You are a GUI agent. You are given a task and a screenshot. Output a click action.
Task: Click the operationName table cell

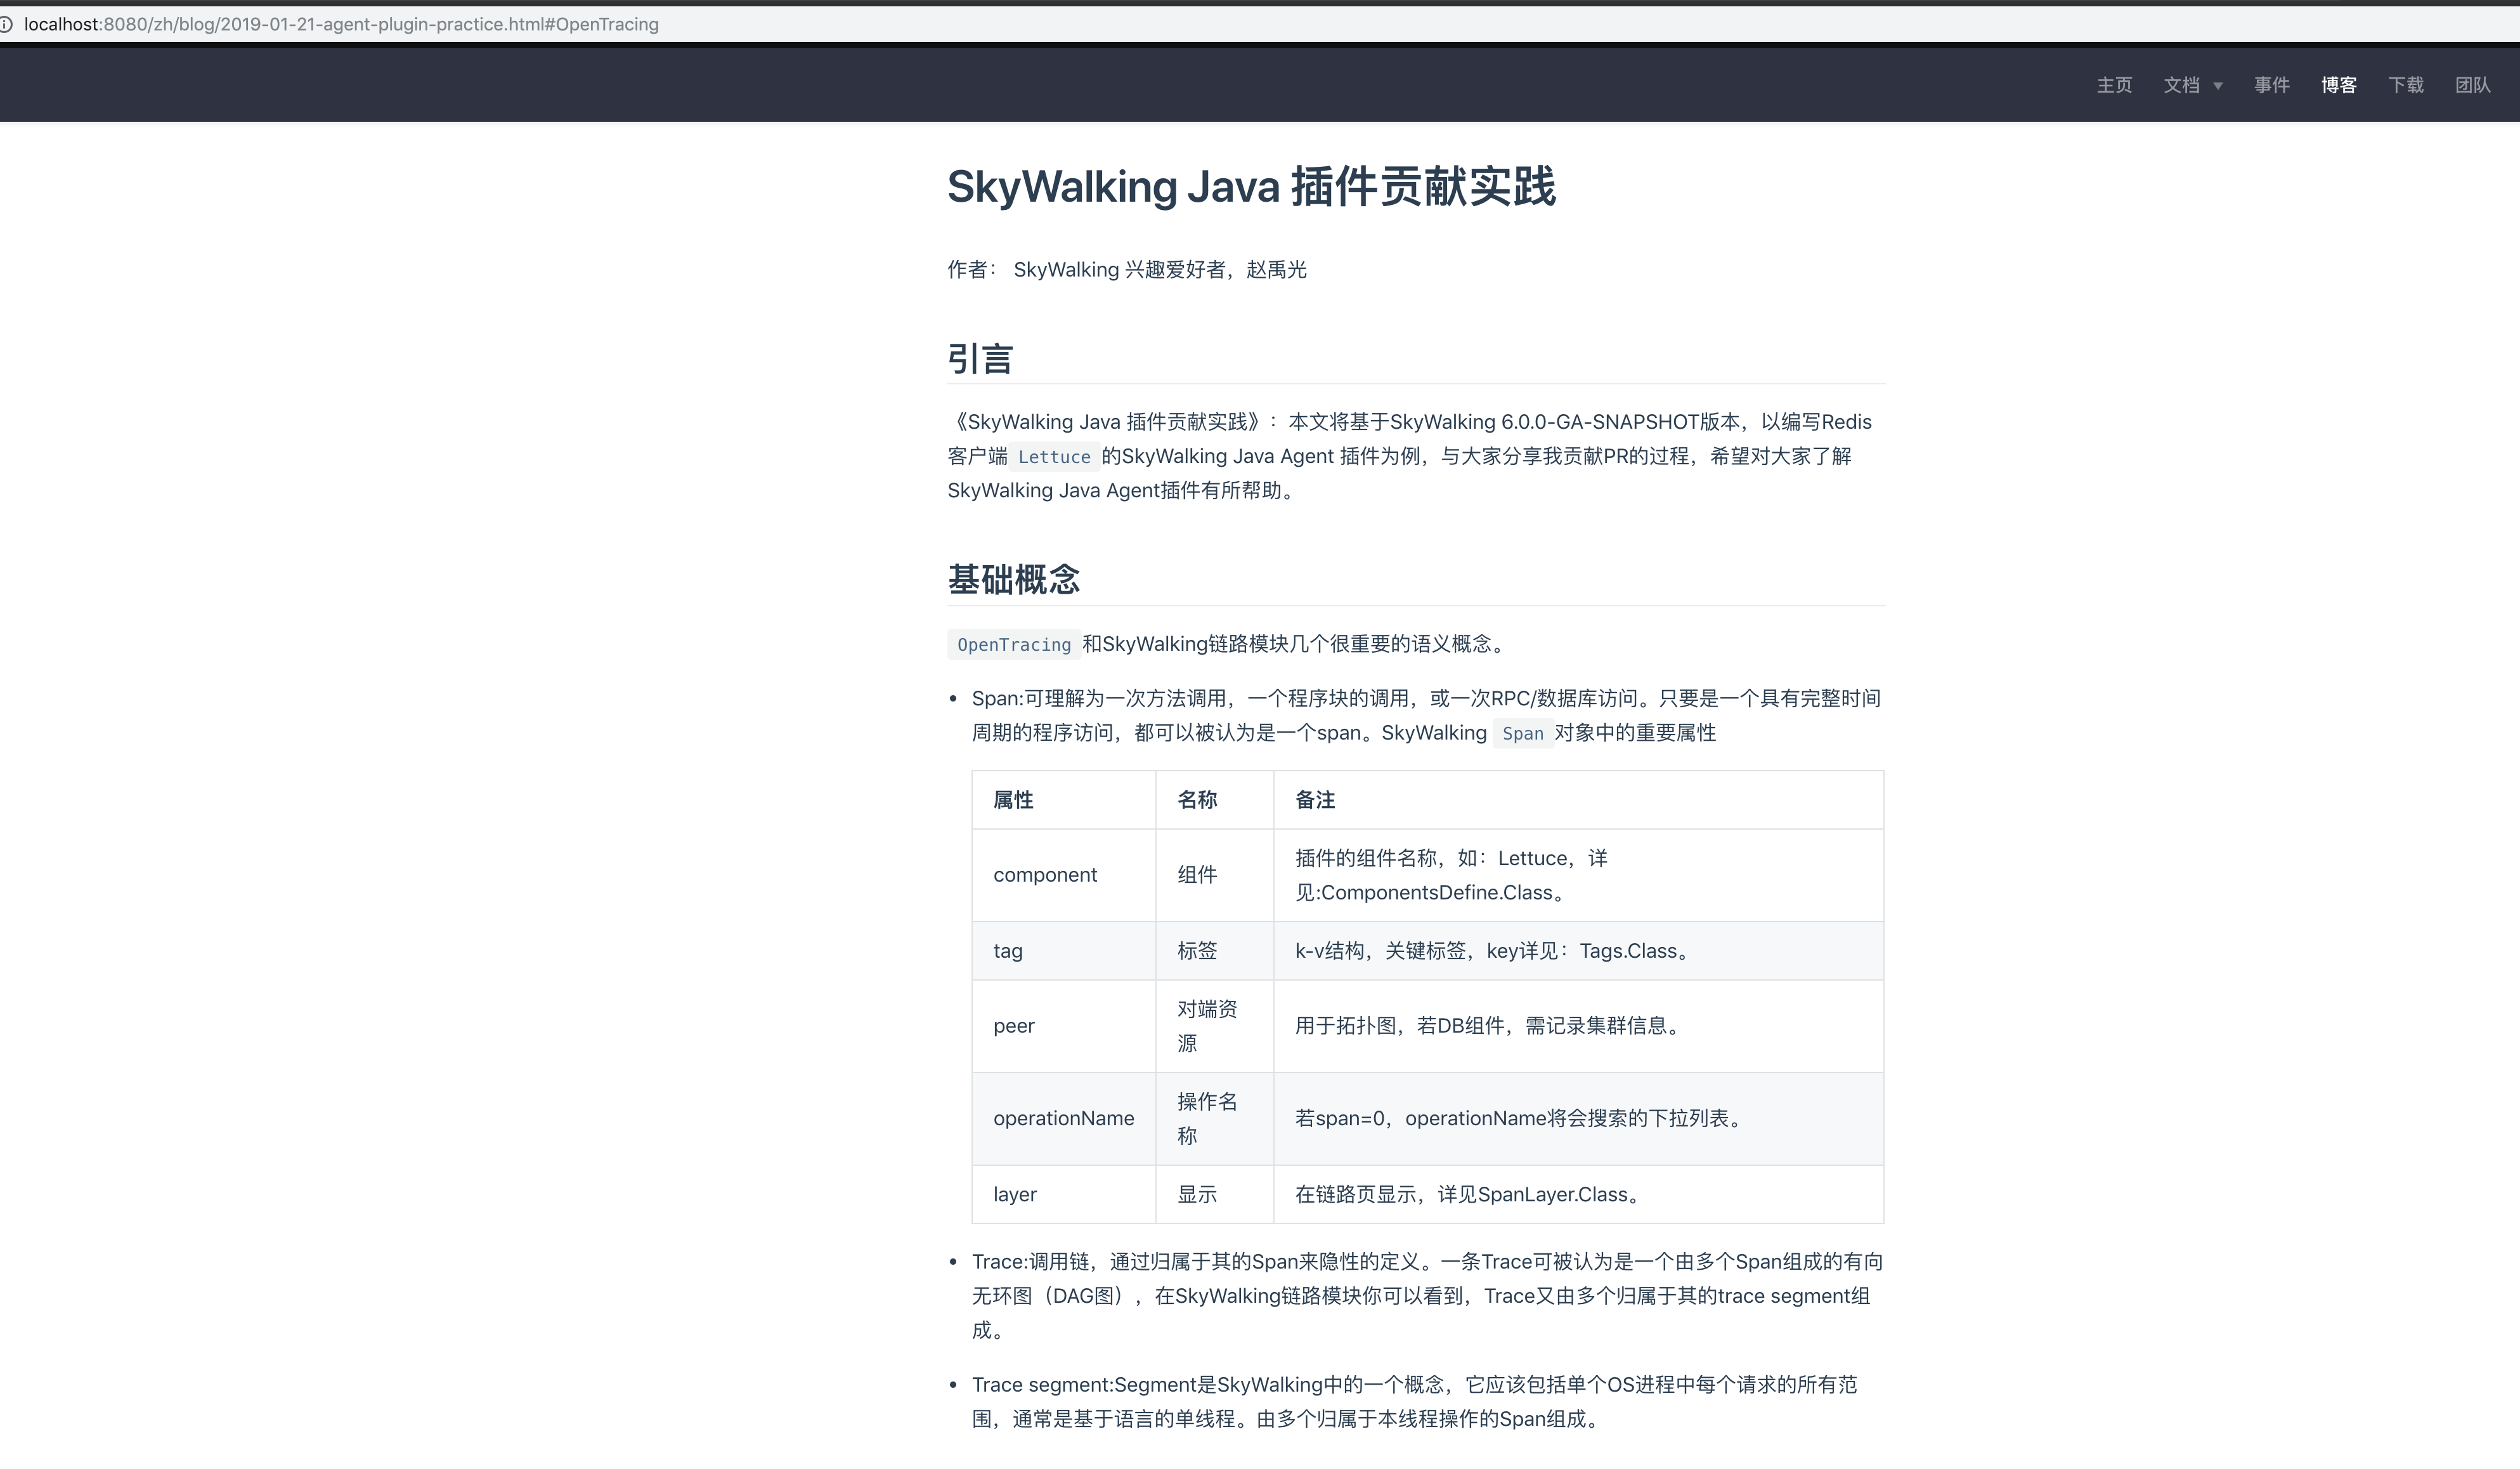click(1063, 1118)
